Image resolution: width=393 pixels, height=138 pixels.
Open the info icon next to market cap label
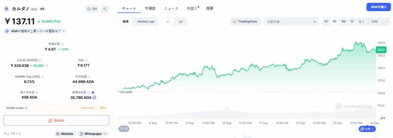click(x=63, y=44)
